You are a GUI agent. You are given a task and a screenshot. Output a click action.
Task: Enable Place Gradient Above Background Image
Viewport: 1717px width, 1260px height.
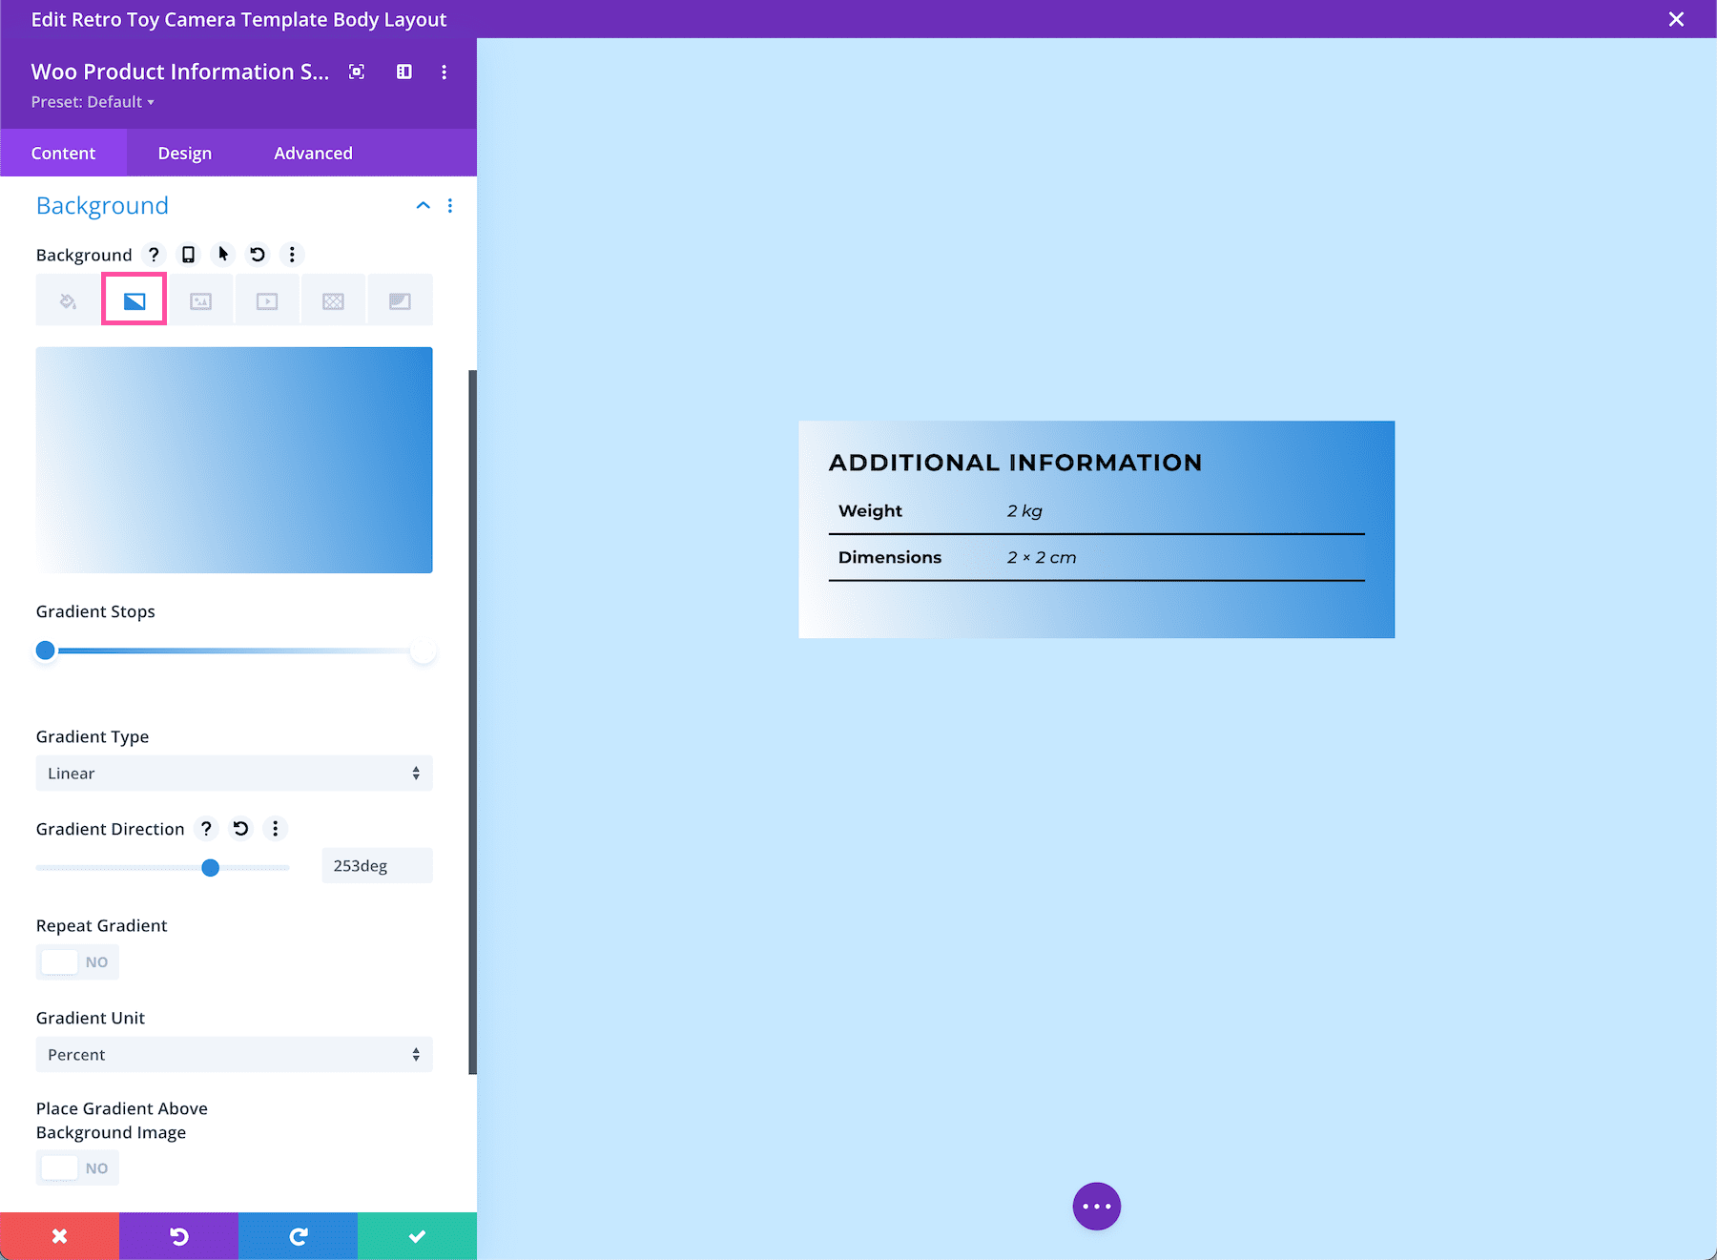pyautogui.click(x=77, y=1167)
